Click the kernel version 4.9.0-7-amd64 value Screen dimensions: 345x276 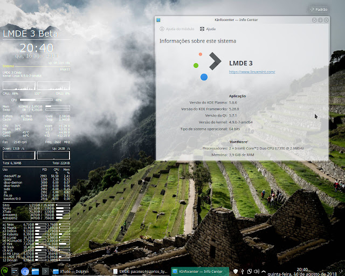(241, 122)
